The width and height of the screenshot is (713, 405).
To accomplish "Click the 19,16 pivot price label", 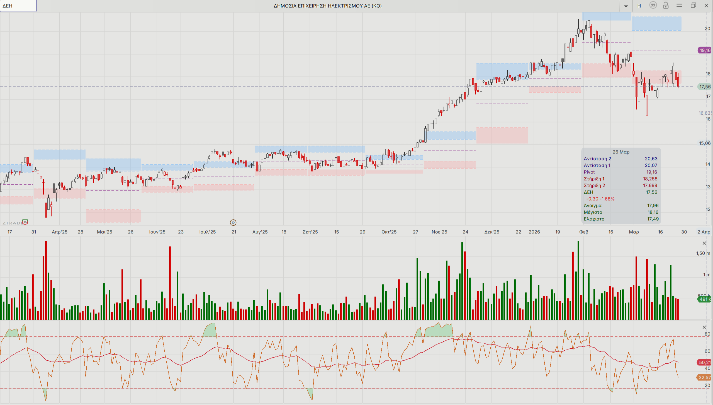I will pos(704,50).
